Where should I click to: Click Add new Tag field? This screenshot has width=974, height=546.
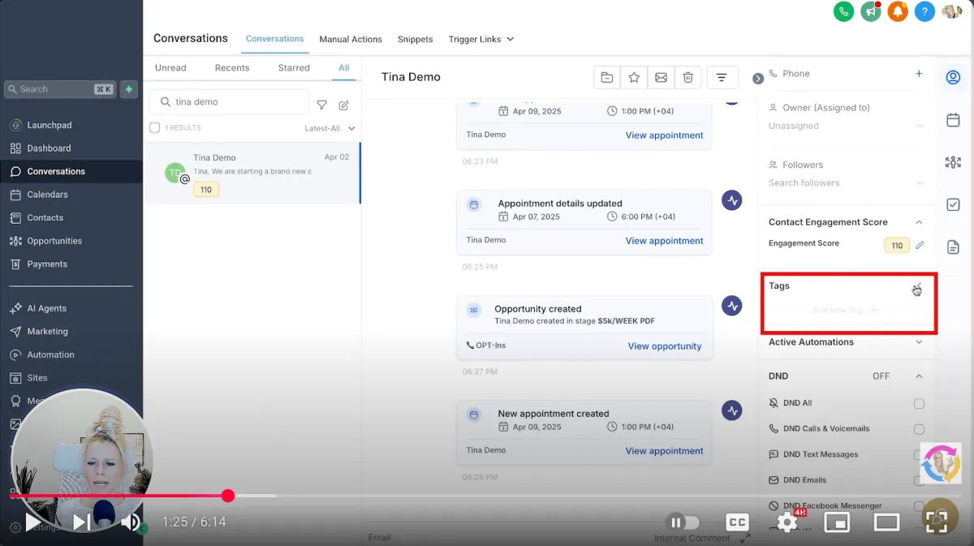(x=846, y=310)
